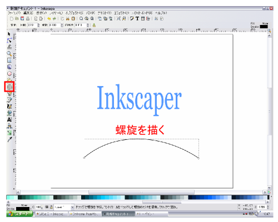Open the layer selector dropdown
This screenshot has height=222, width=278.
click(64, 207)
